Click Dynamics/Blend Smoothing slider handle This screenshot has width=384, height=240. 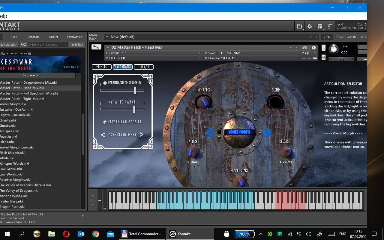pyautogui.click(x=135, y=90)
